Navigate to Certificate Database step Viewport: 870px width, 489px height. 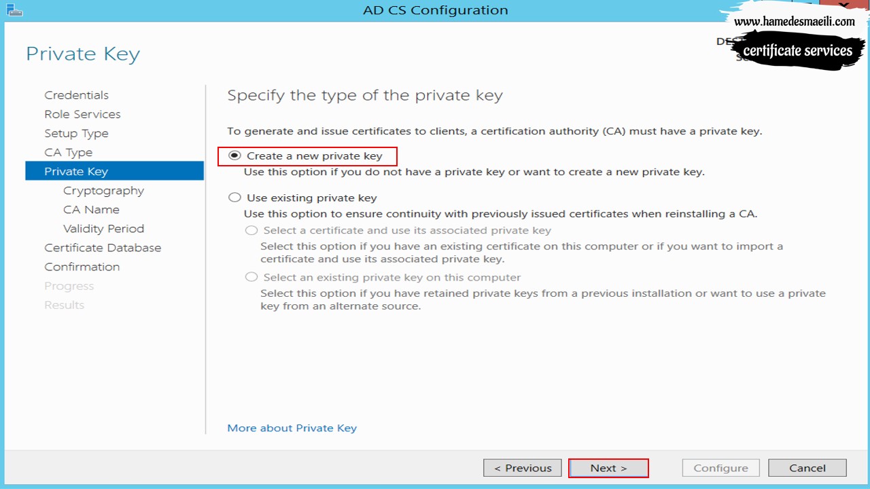tap(103, 248)
